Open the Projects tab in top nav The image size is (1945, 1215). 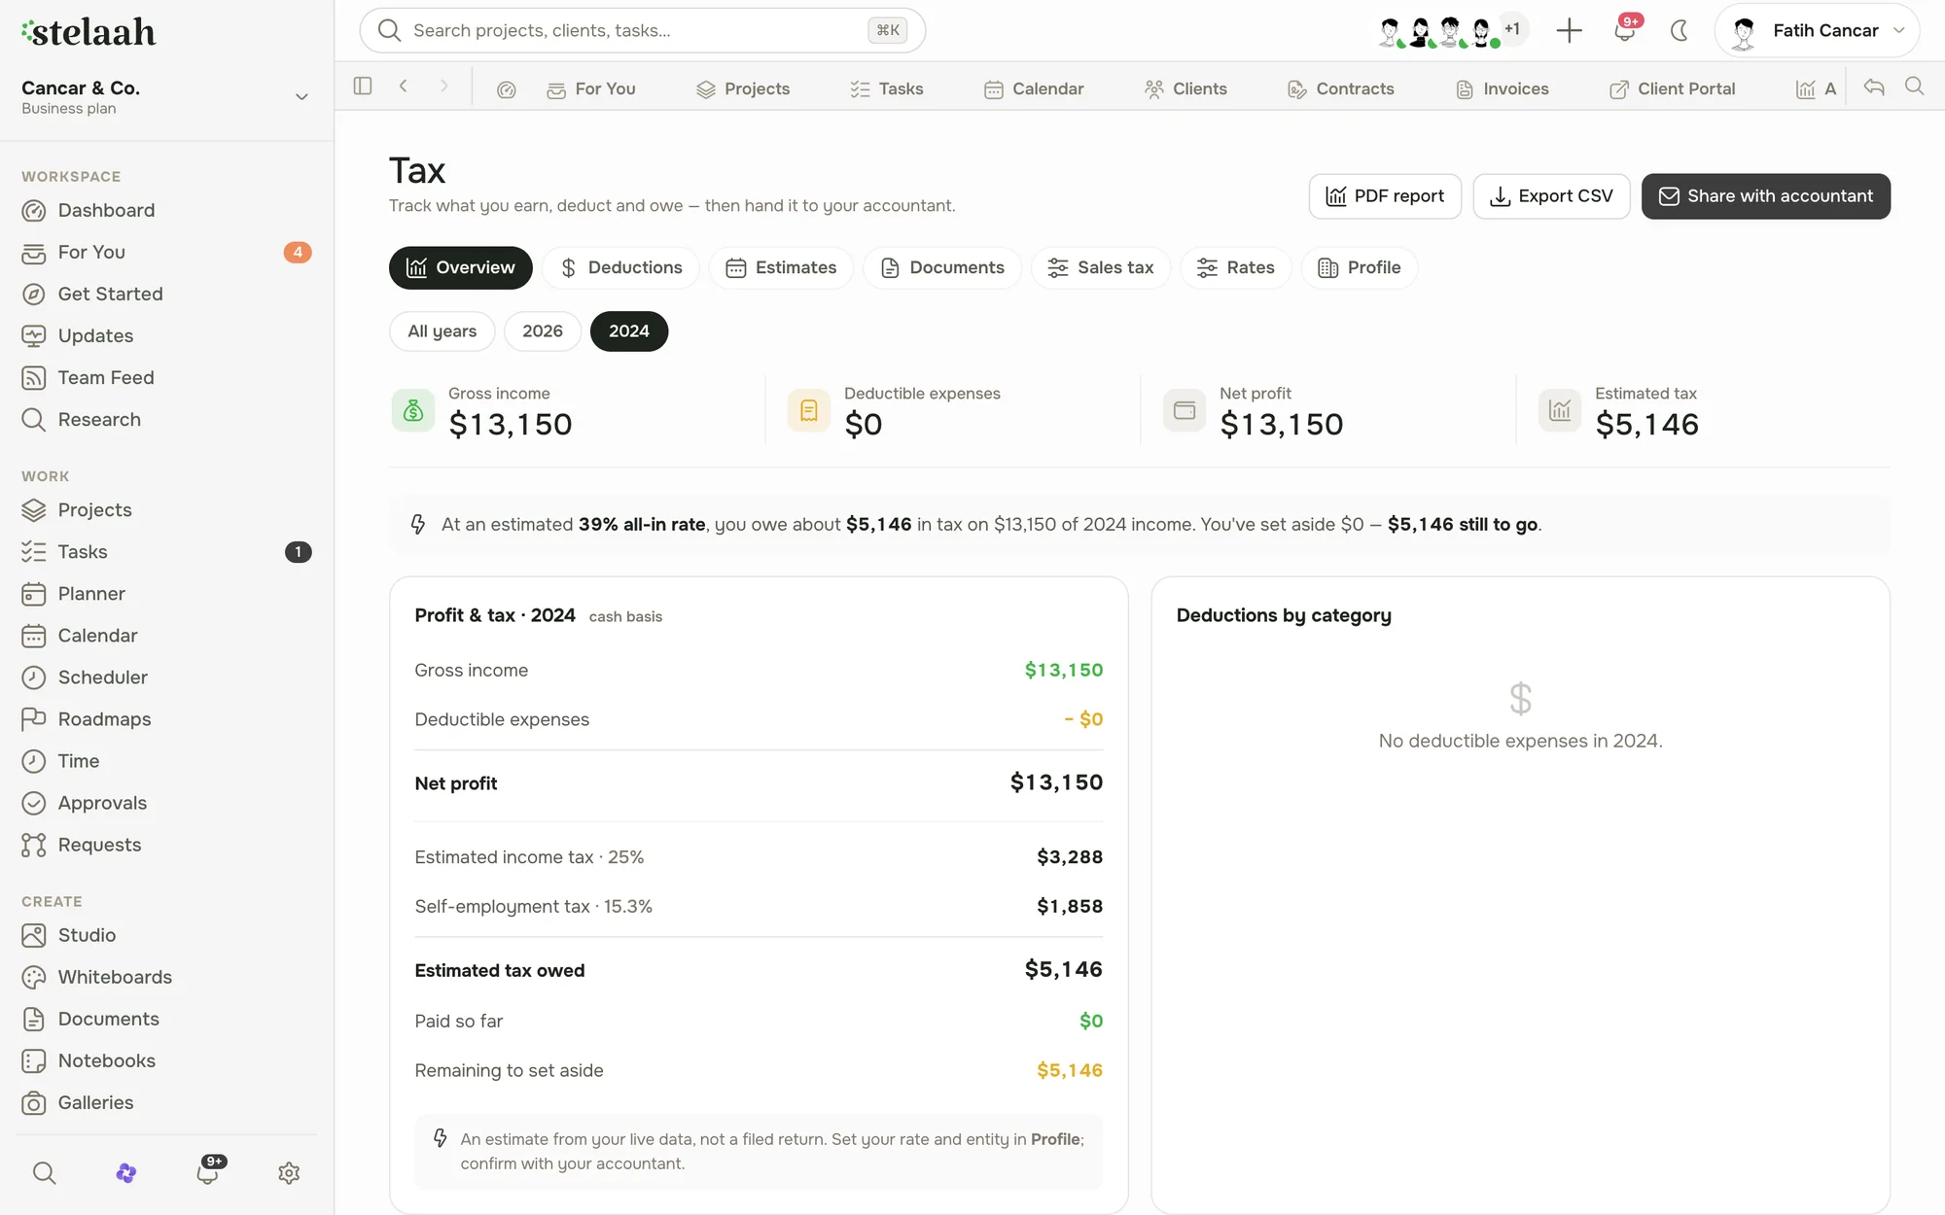(x=743, y=89)
